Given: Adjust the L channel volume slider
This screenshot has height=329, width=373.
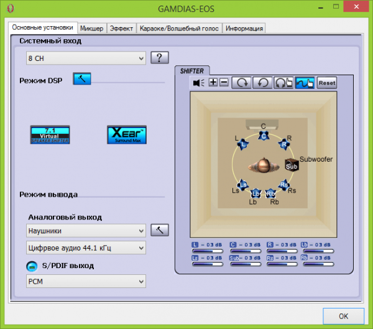Looking at the screenshot, I should coord(208,251).
